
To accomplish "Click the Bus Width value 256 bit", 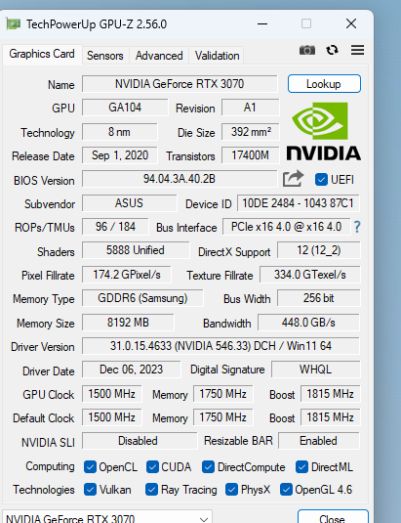I will 318,298.
